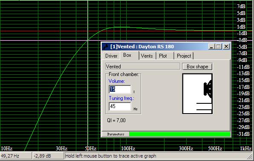Click the 100Hz axis label
This screenshot has height=161, width=254.
(x=128, y=149)
